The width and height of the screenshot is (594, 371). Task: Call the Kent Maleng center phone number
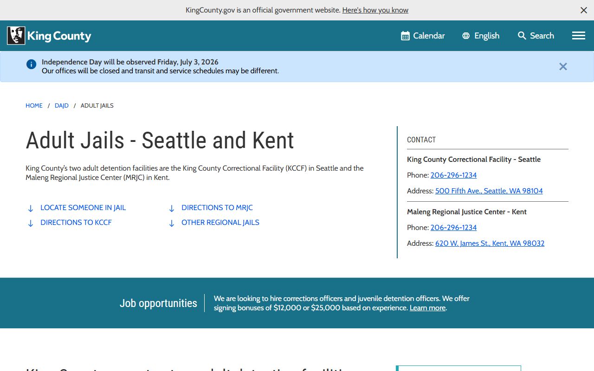(453, 228)
